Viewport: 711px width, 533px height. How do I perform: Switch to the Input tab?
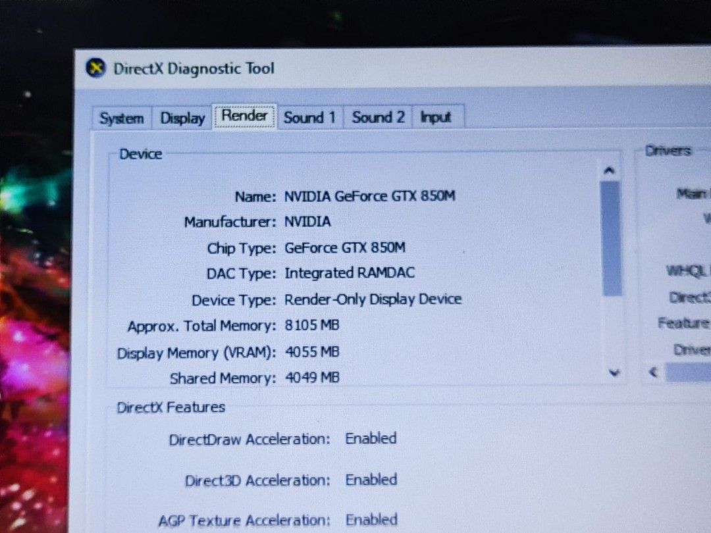pyautogui.click(x=436, y=116)
